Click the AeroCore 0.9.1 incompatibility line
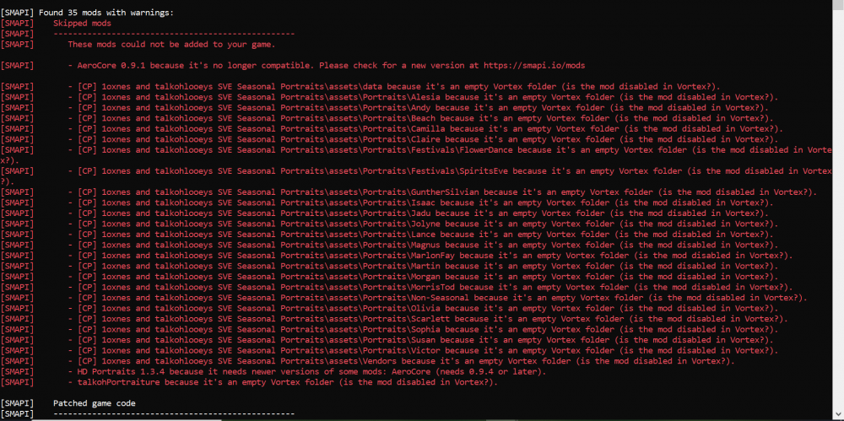 click(x=253, y=65)
